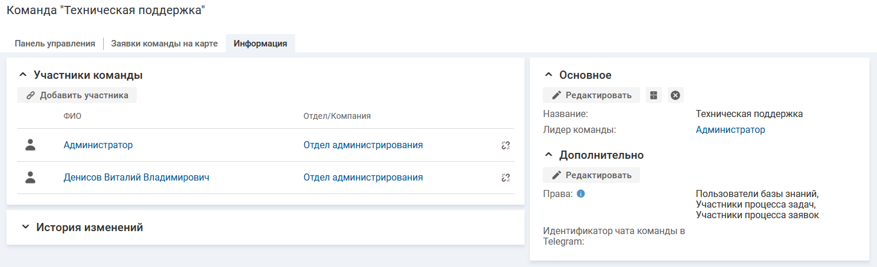Click the person icon beside Денисов Виталий
This screenshot has width=877, height=267.
tap(31, 178)
